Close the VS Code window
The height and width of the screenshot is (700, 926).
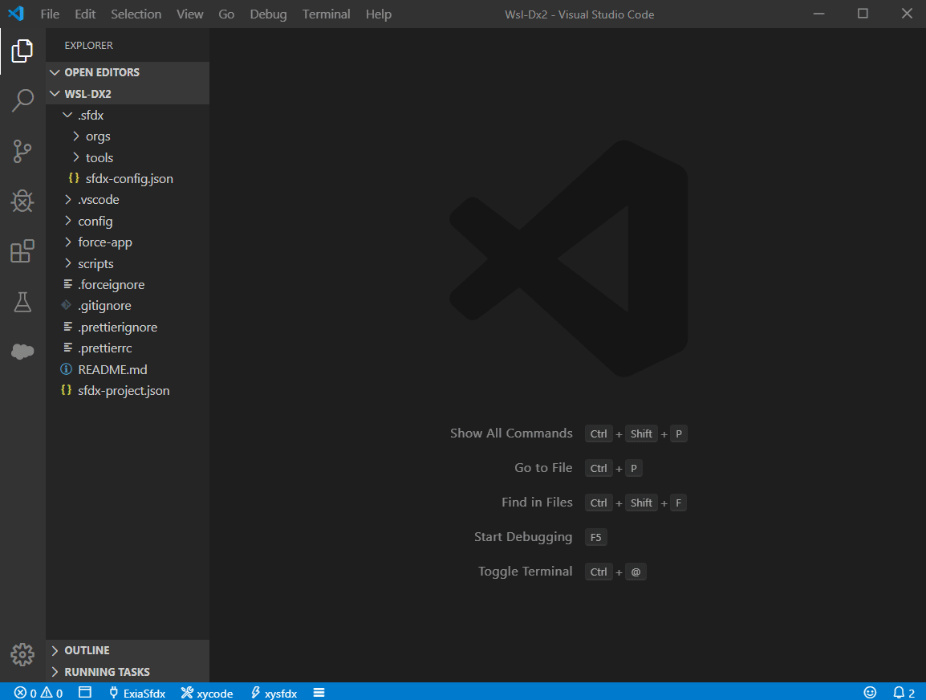pyautogui.click(x=907, y=14)
